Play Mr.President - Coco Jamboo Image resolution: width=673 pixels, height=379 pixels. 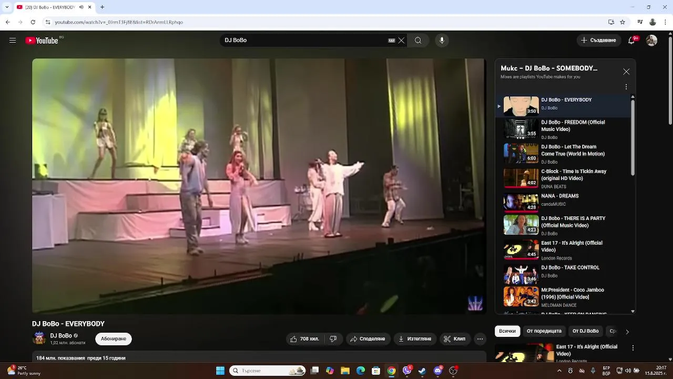click(x=563, y=297)
